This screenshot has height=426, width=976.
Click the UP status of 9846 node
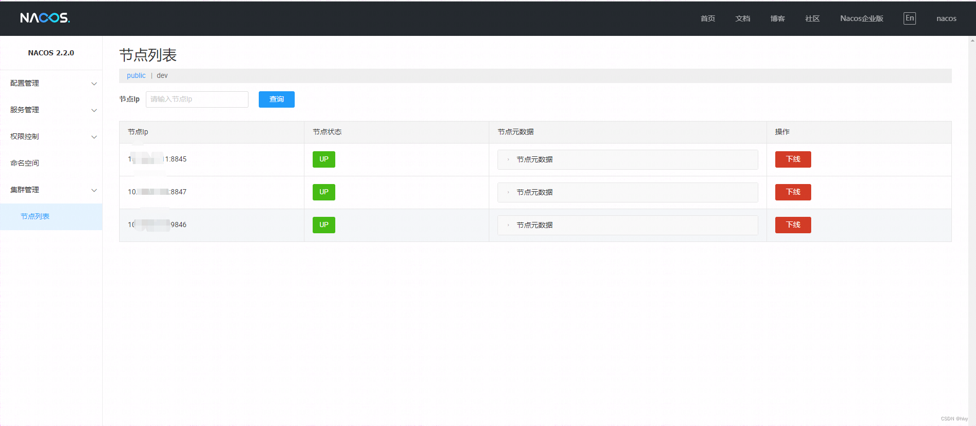tap(324, 225)
